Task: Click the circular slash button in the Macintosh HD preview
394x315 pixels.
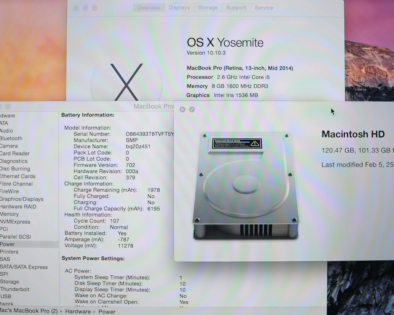Action: click(x=192, y=109)
